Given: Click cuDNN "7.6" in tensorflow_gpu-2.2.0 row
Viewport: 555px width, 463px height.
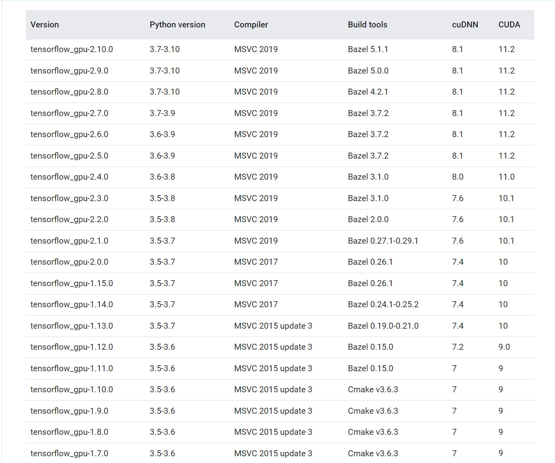Looking at the screenshot, I should pos(458,219).
